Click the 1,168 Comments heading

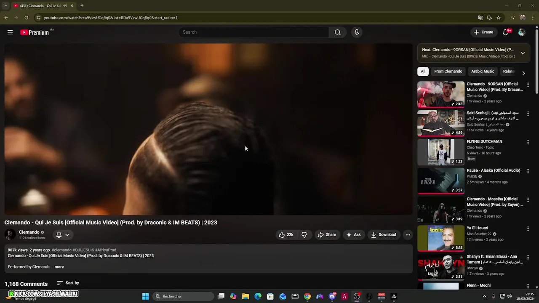pyautogui.click(x=26, y=284)
